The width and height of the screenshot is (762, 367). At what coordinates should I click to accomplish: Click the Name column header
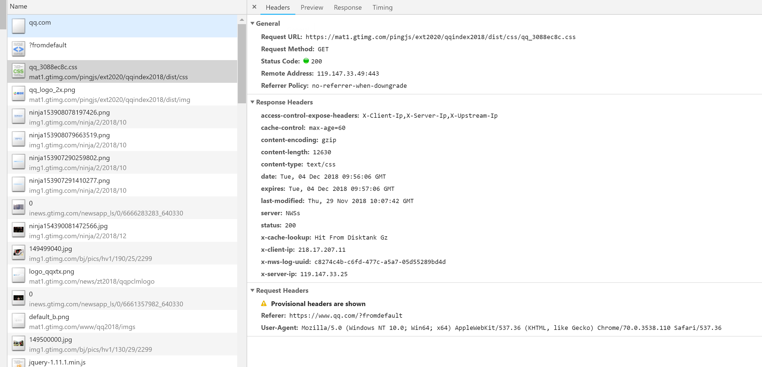pyautogui.click(x=18, y=7)
